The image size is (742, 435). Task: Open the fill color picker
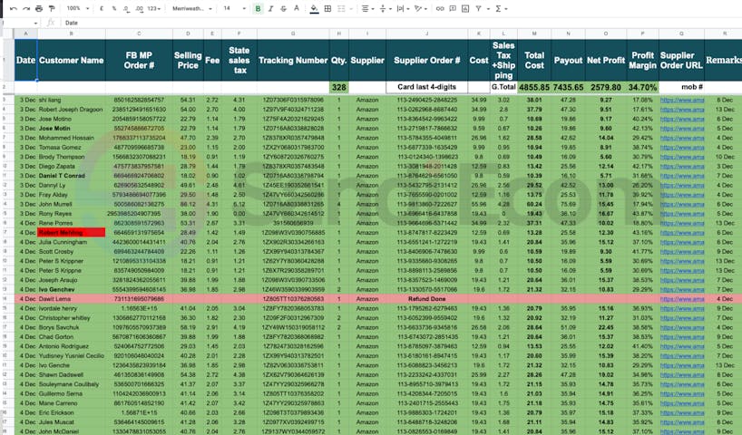pos(314,8)
